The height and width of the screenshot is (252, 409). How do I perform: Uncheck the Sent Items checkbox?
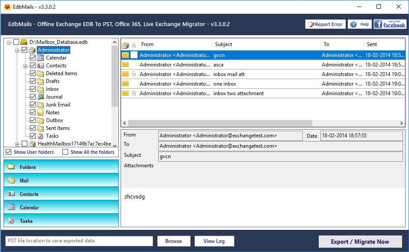coord(33,128)
